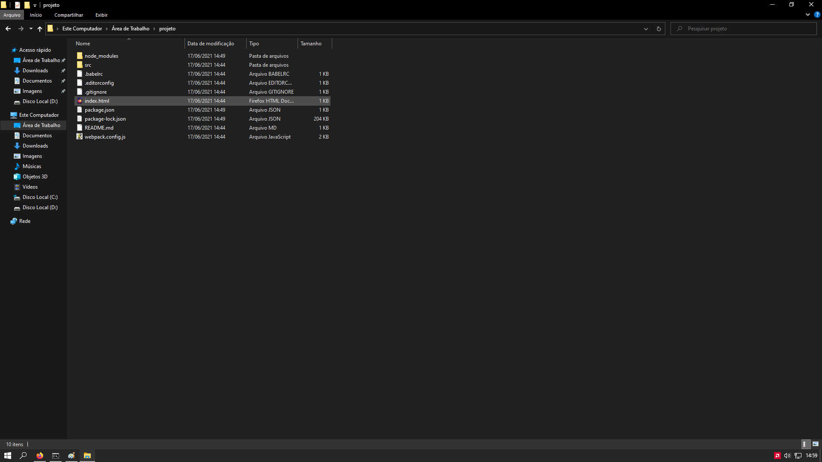Switch to large icons view button
The width and height of the screenshot is (822, 462).
click(816, 444)
